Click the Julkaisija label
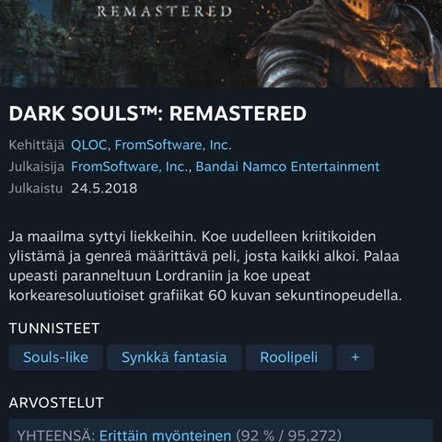442x442 pixels. point(37,167)
